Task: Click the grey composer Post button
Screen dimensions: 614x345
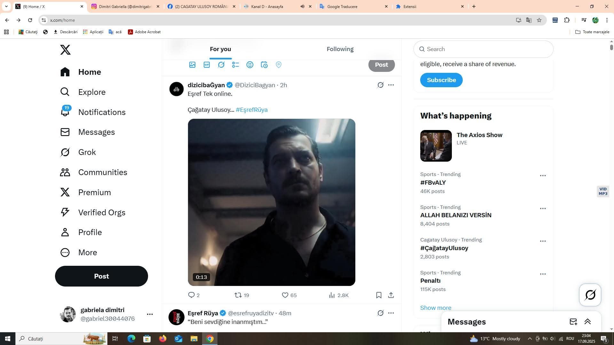Action: (381, 65)
